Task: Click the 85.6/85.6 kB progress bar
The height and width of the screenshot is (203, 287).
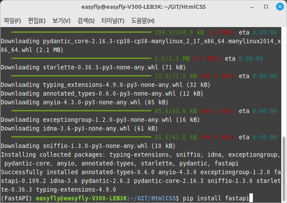Action: 81,111
